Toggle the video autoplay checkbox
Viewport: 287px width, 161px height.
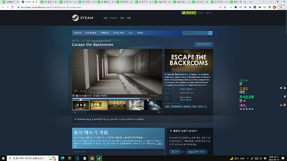point(94,96)
